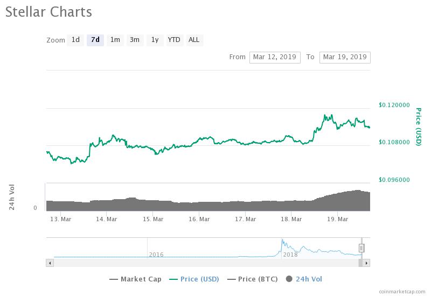Click the Price (USD) axis title
The width and height of the screenshot is (431, 296).
pos(419,126)
